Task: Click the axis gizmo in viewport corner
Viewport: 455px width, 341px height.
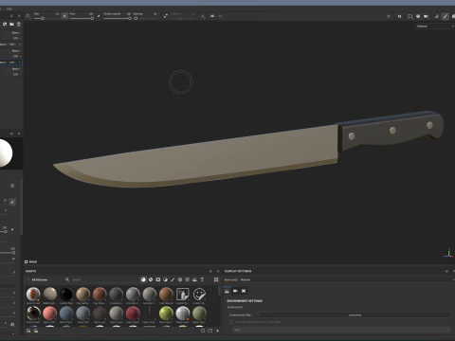Action: (448, 253)
